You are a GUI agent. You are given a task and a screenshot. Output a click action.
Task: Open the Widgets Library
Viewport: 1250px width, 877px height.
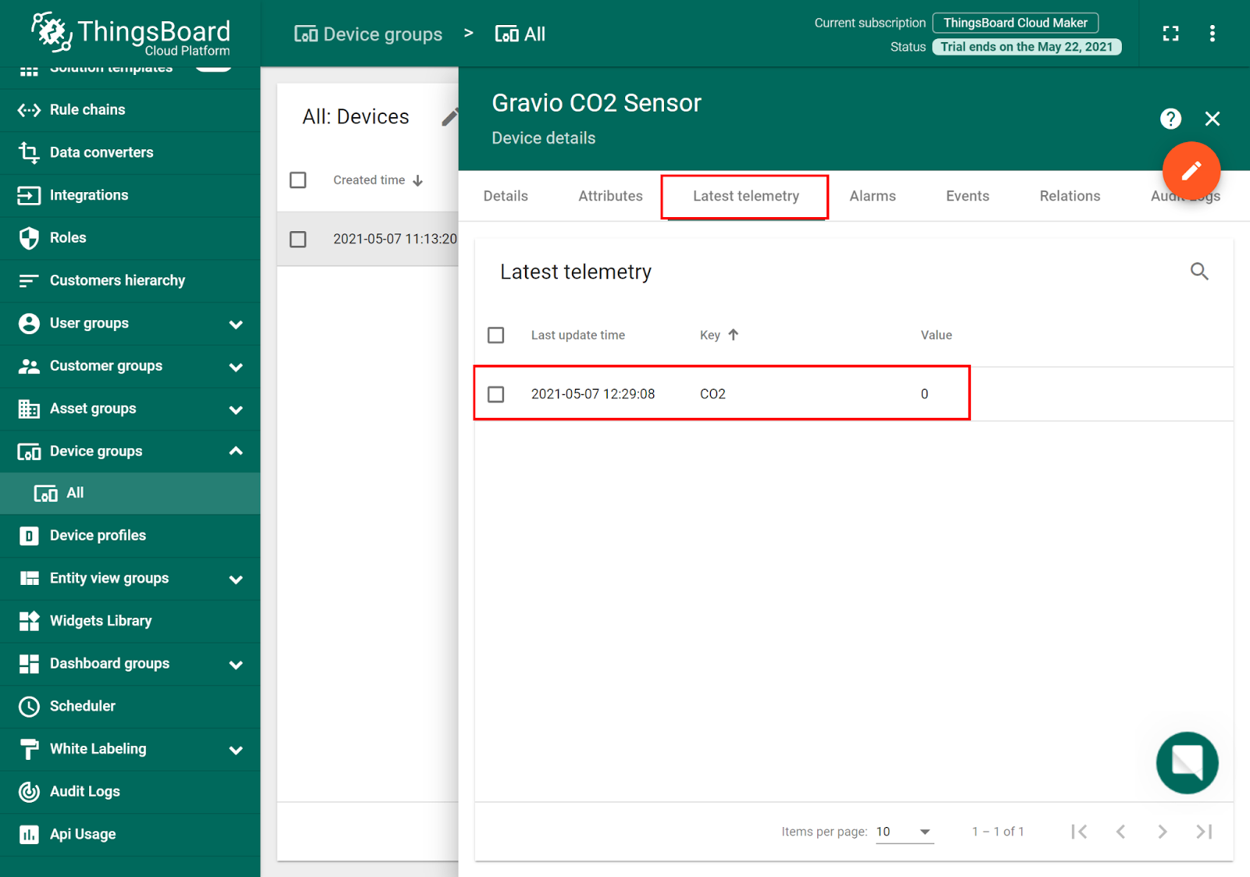[x=101, y=620]
